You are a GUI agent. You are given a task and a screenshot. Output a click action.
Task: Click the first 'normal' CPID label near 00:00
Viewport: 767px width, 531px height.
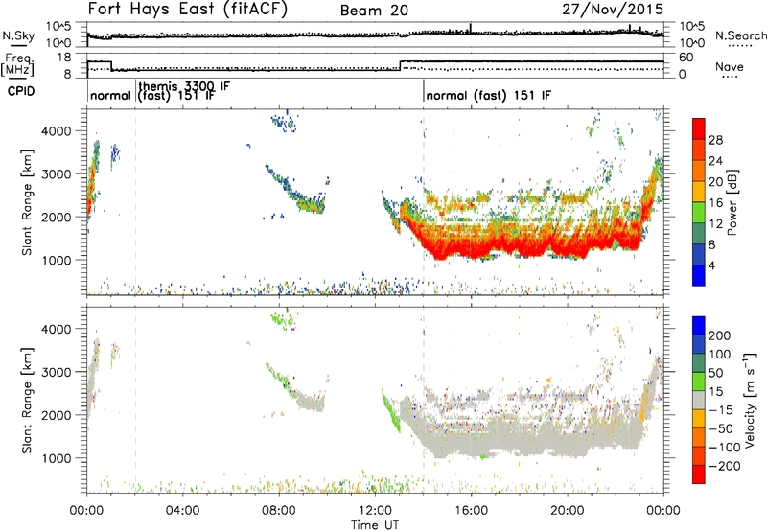[x=111, y=95]
